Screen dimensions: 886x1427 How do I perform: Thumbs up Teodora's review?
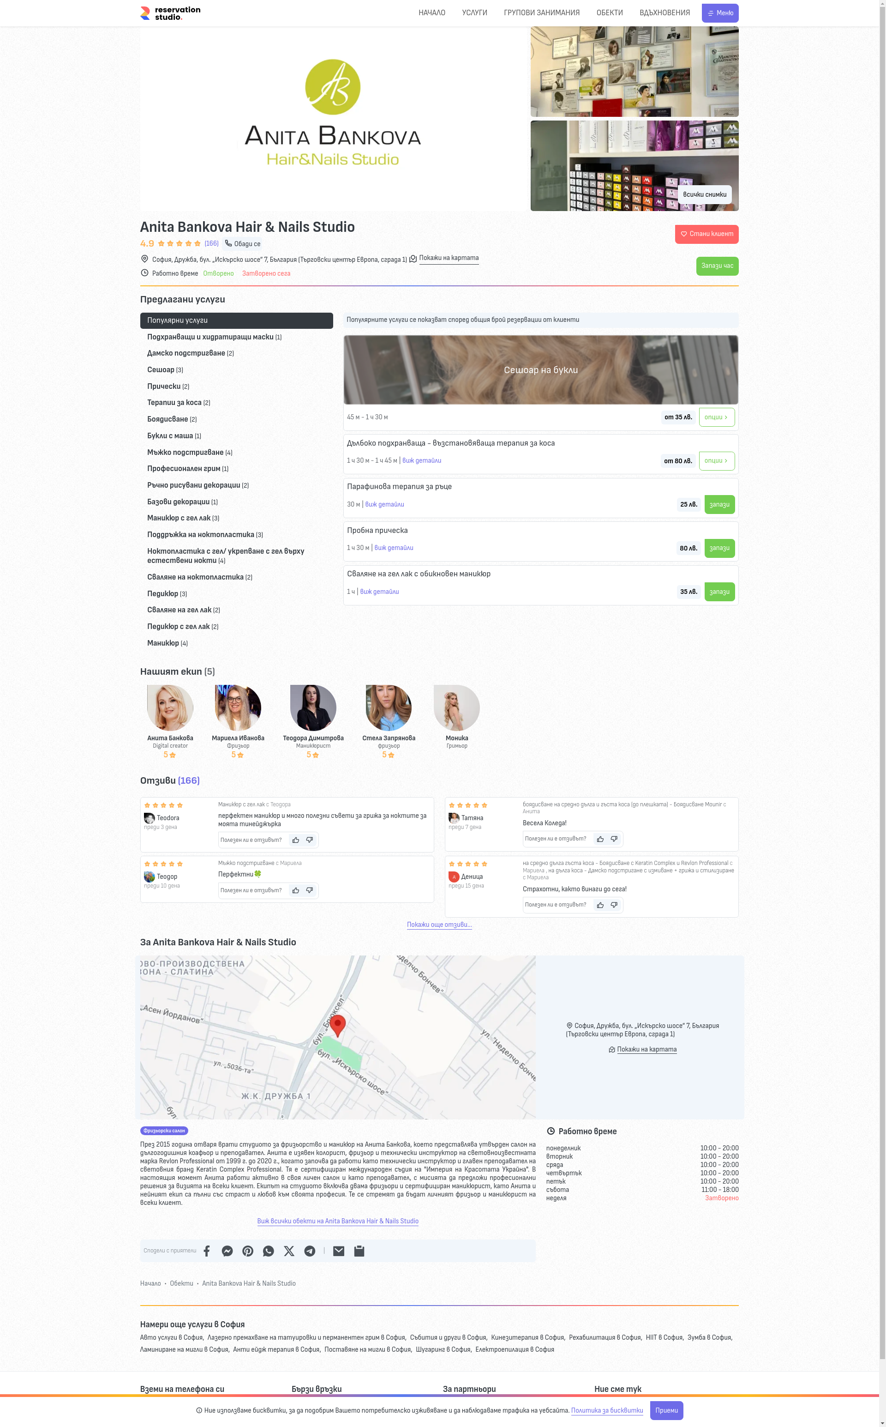295,840
